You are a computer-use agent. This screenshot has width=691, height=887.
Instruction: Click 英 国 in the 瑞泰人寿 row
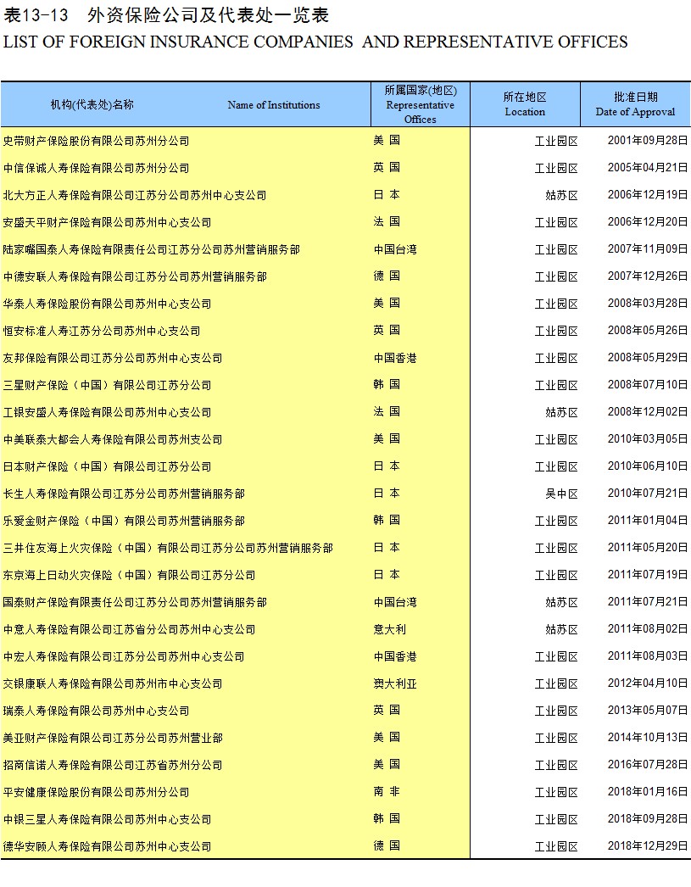[x=387, y=711]
